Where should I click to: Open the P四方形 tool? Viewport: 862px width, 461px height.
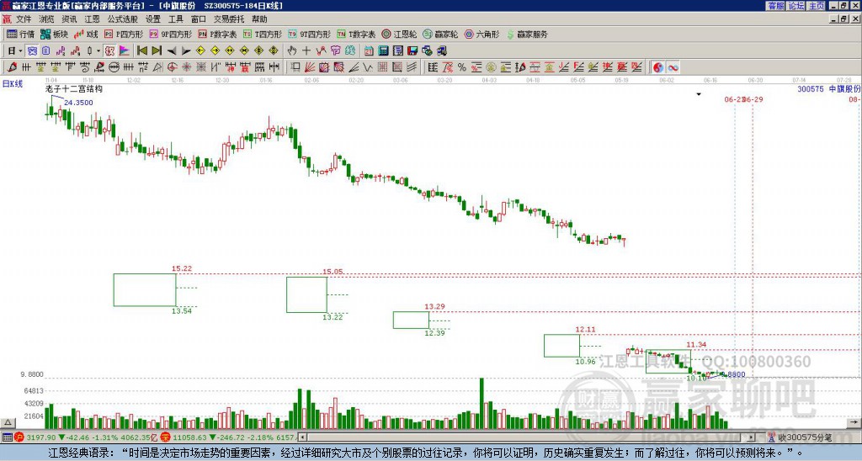click(x=124, y=34)
